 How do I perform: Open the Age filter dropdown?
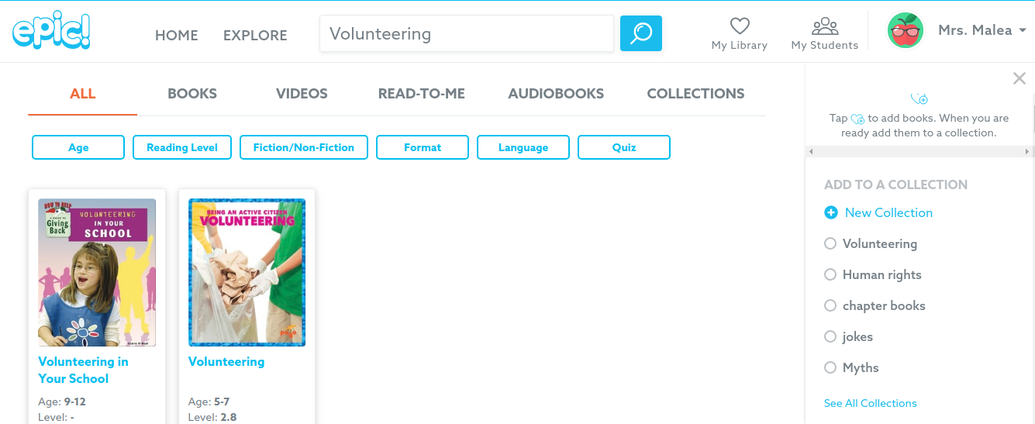(x=78, y=147)
